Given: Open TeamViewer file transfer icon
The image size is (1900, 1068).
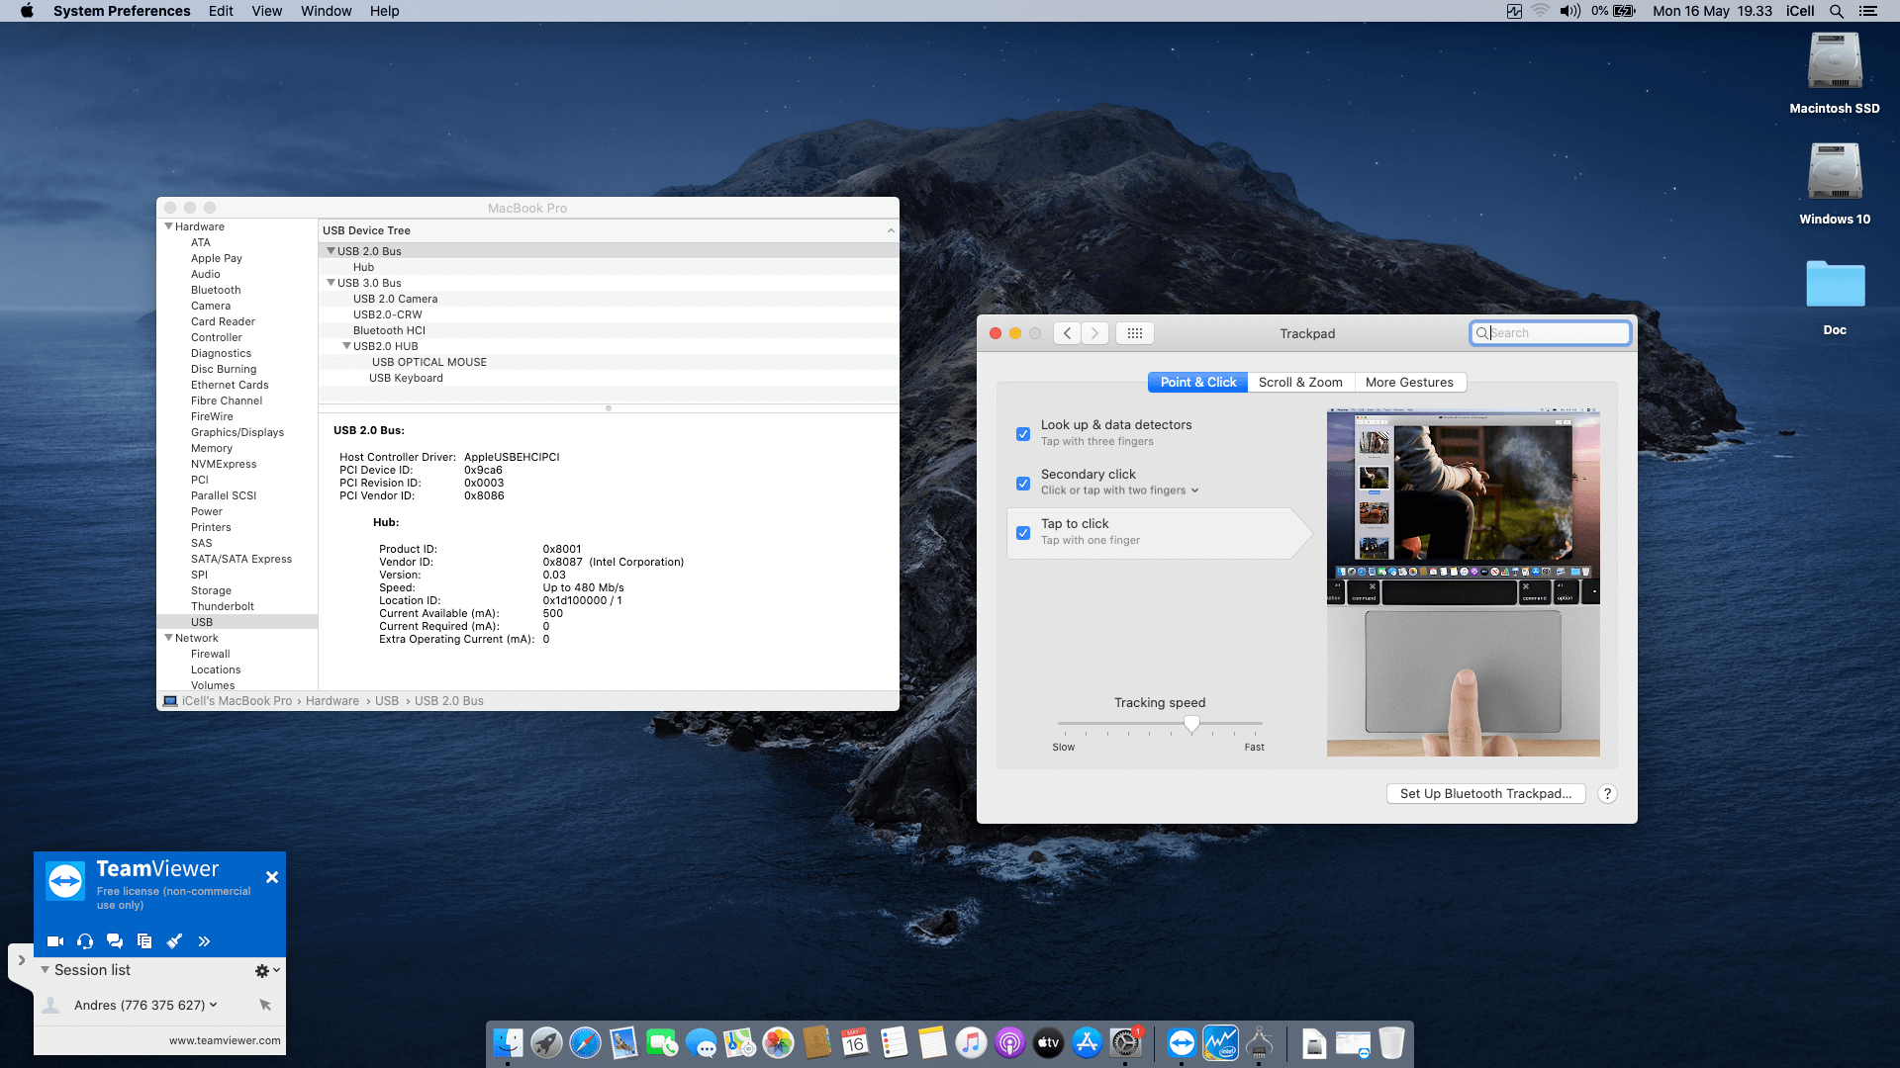Looking at the screenshot, I should pyautogui.click(x=144, y=941).
